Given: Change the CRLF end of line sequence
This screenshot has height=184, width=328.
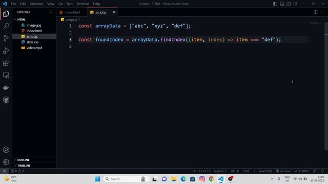Looking at the screenshot, I should (x=246, y=171).
